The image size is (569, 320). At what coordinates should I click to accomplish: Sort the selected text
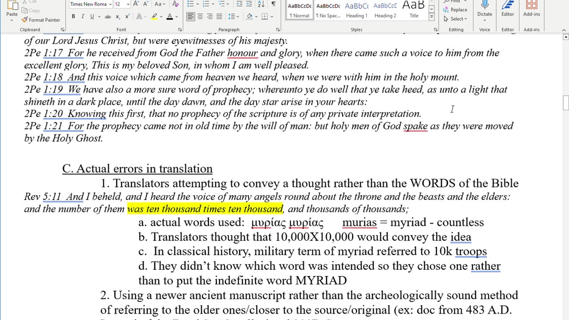click(261, 4)
